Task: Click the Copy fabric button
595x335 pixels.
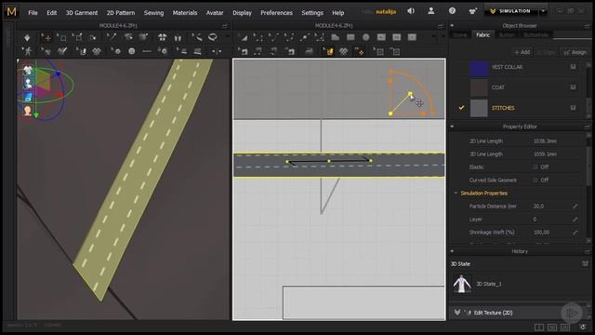Action: (547, 52)
